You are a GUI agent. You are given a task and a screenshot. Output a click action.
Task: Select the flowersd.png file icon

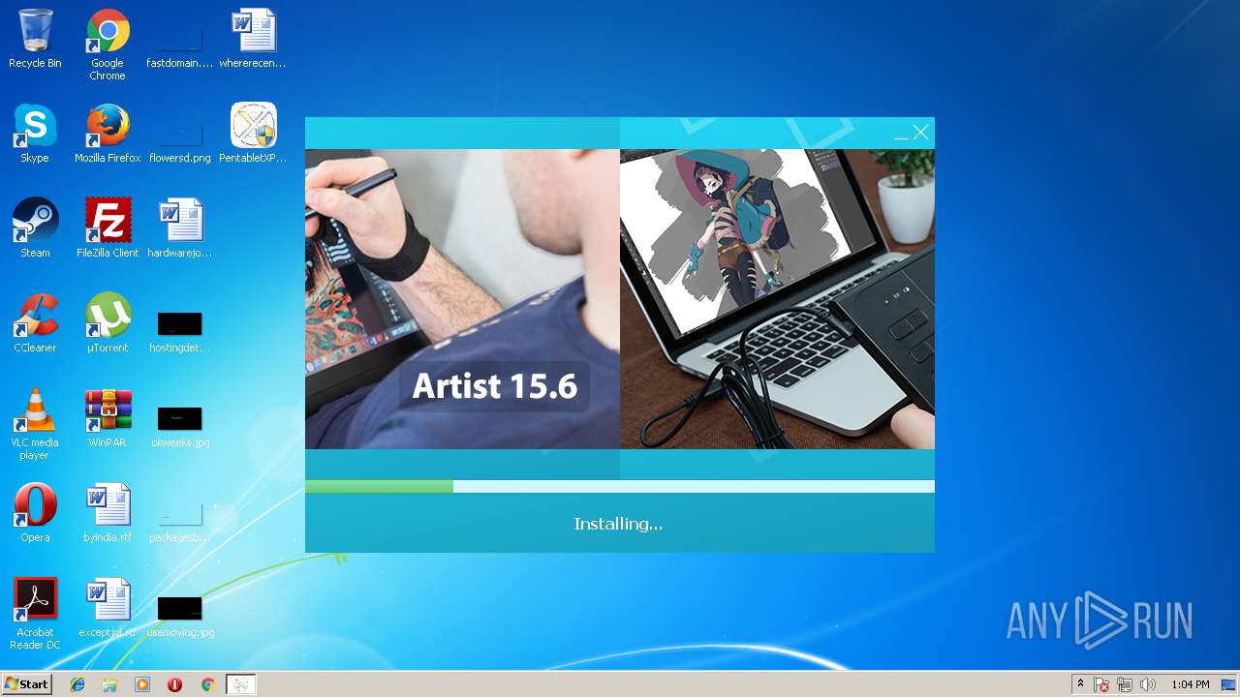click(x=180, y=134)
